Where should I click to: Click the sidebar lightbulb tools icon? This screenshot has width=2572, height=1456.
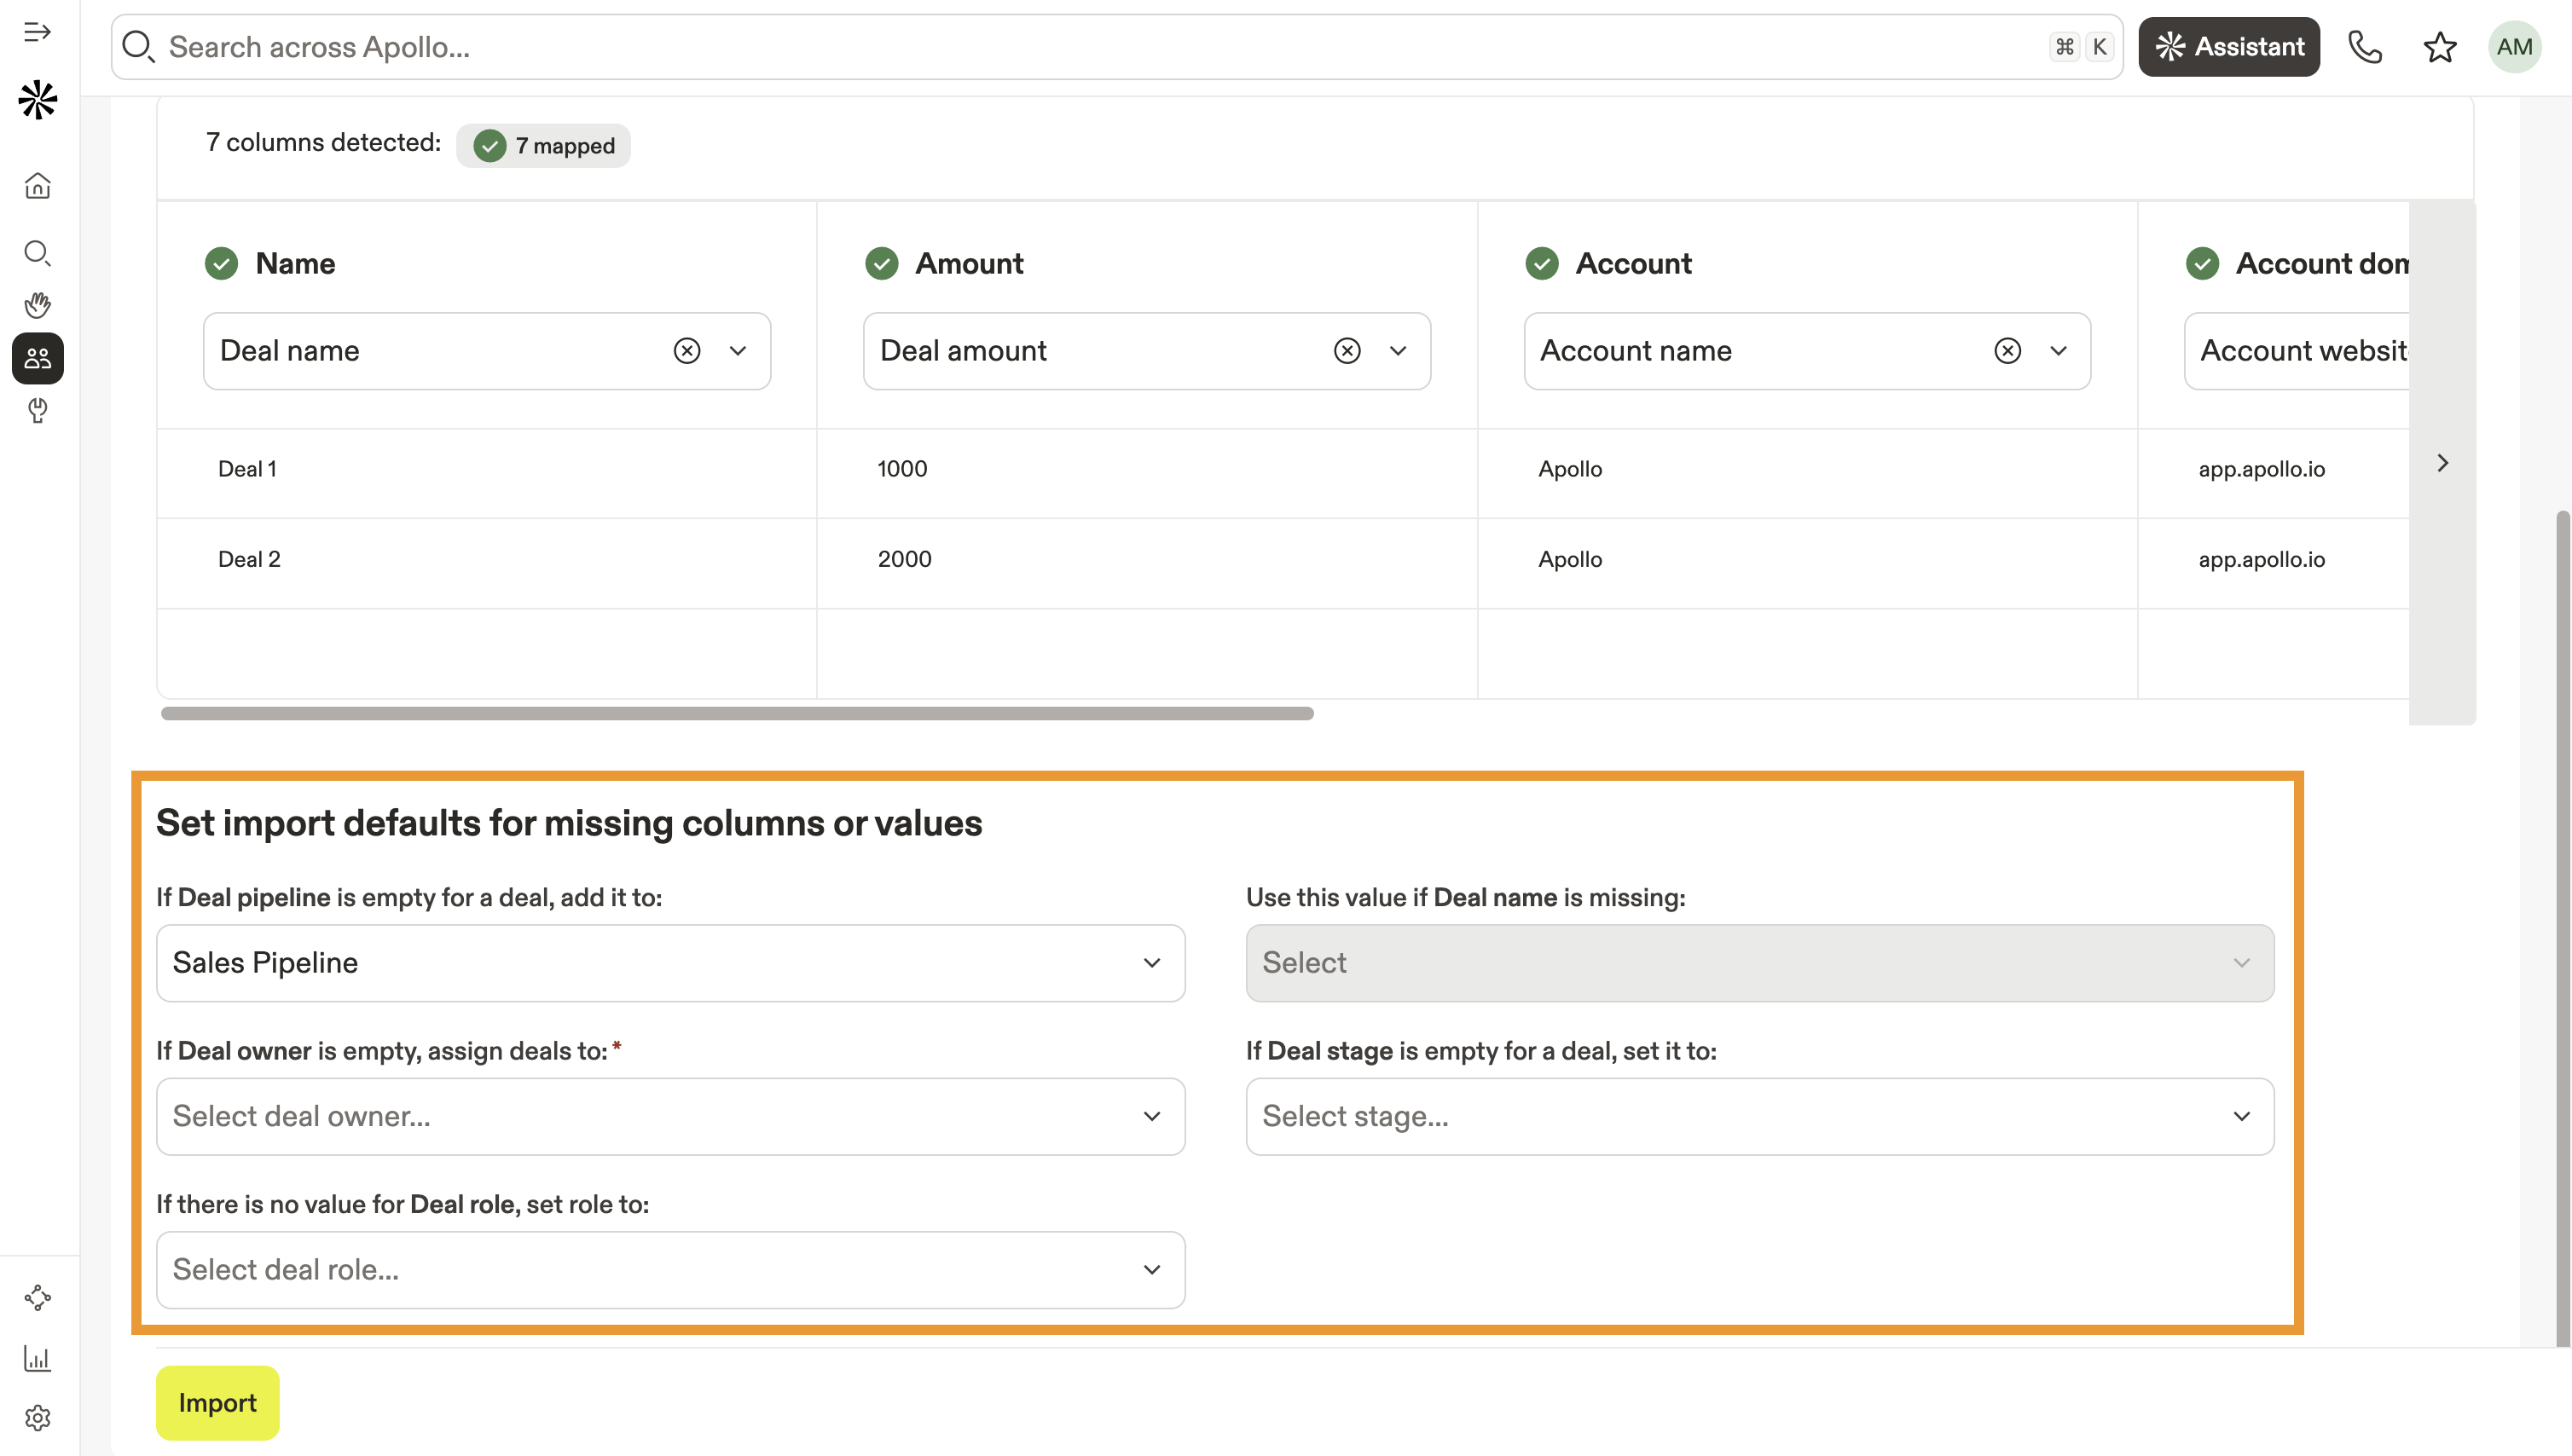37,410
